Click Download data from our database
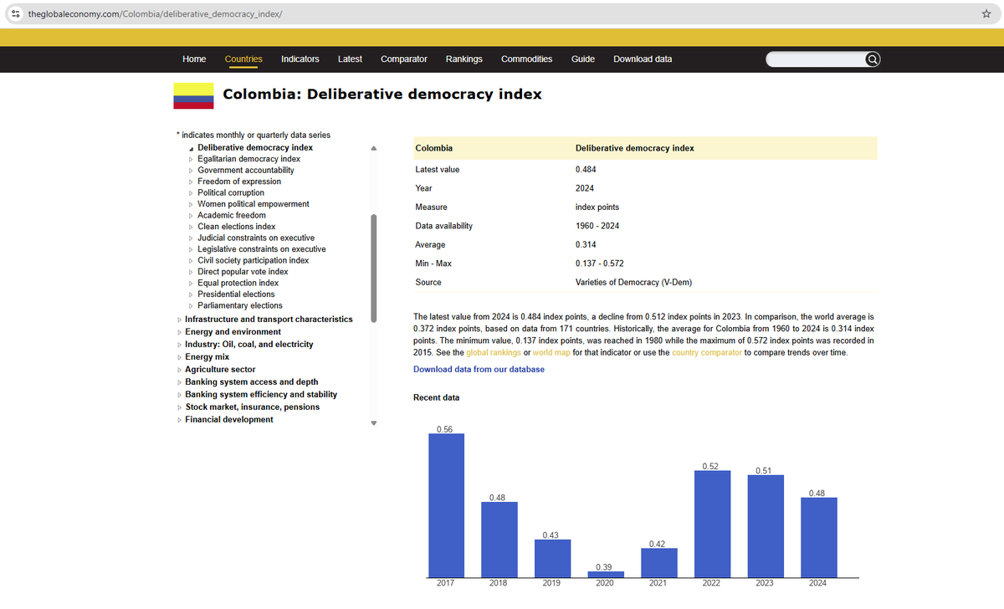 point(479,369)
